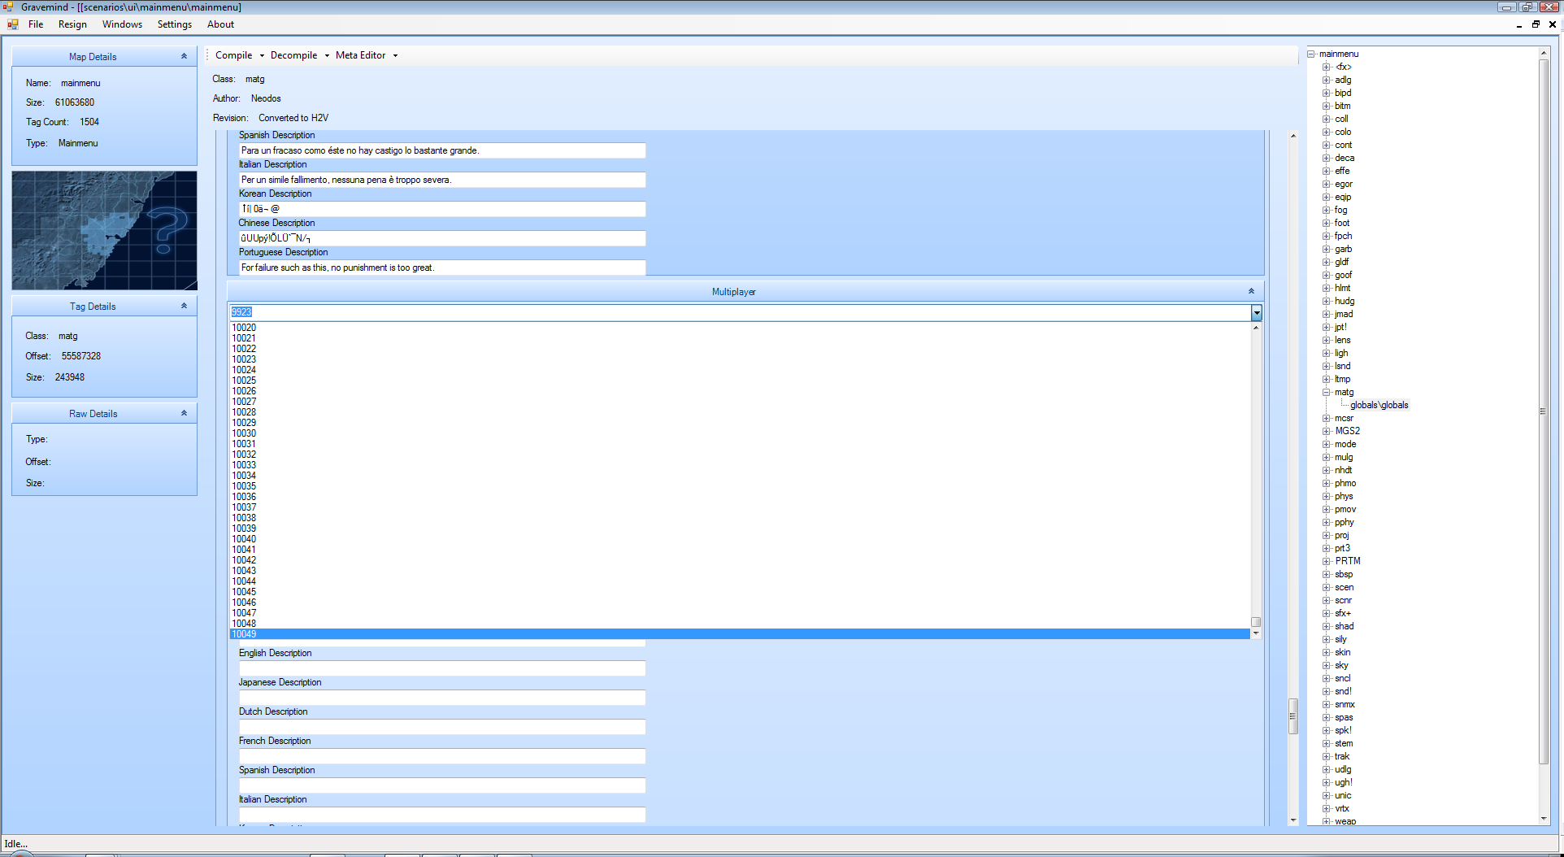Collapse the Raw Details panel chevron
Image resolution: width=1564 pixels, height=857 pixels.
184,413
